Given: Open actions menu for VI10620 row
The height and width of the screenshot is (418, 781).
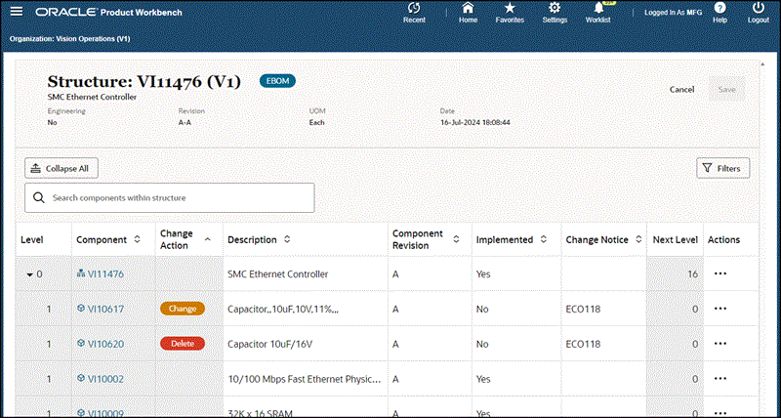Looking at the screenshot, I should pos(720,343).
